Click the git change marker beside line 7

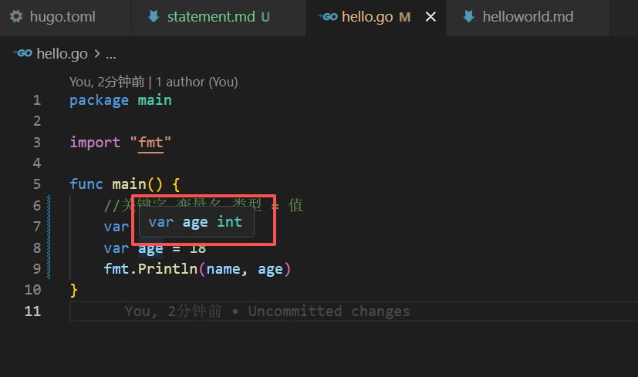49,227
